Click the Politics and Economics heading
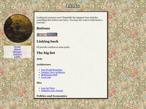The image size is (146, 109). click(x=52, y=96)
